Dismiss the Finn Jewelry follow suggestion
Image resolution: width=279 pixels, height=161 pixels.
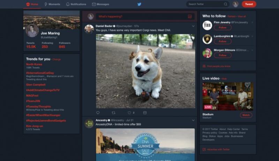[x=252, y=22]
